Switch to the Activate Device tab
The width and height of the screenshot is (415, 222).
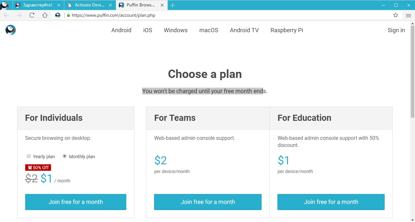point(89,5)
